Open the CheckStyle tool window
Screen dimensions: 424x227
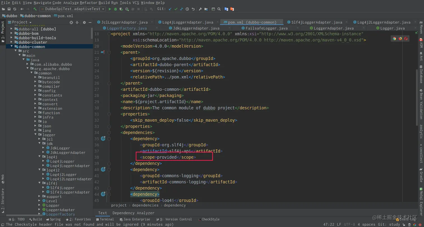tap(209, 219)
